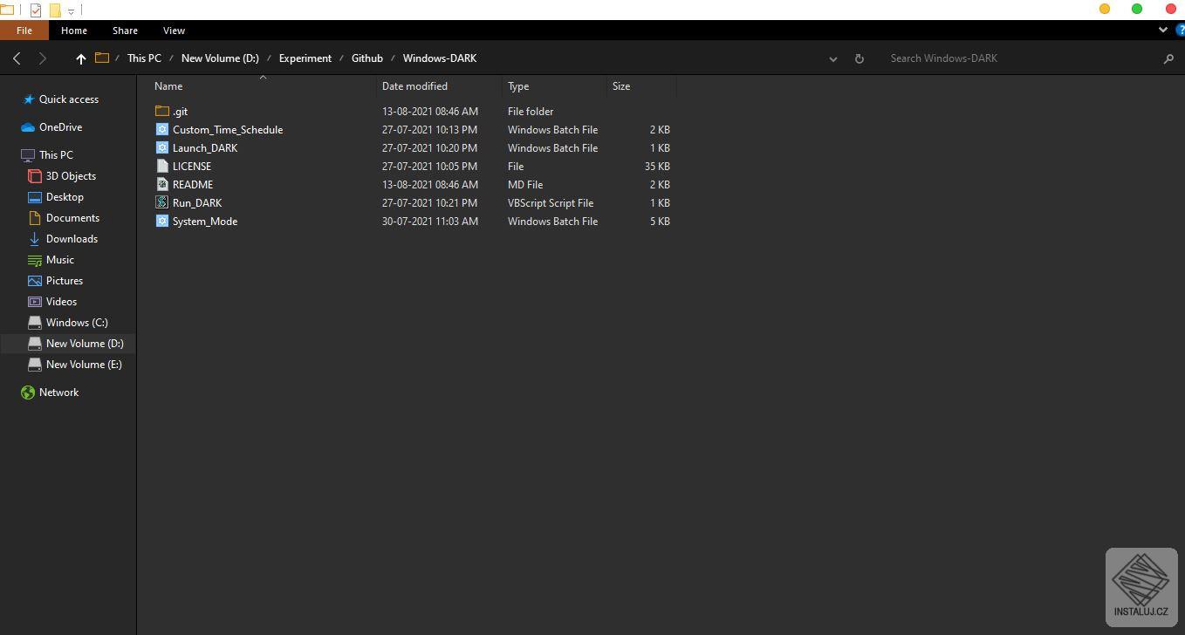The height and width of the screenshot is (635, 1185).
Task: Sort by the Size column header
Action: tap(641, 85)
